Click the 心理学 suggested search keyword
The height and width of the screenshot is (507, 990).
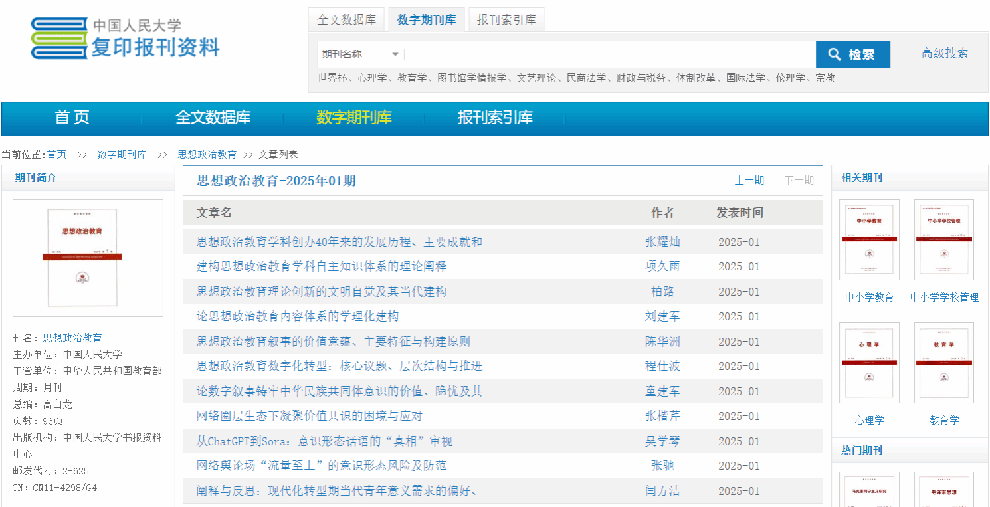pos(372,78)
